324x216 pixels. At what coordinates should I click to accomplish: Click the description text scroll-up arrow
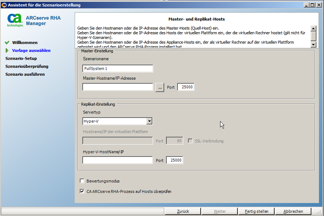tap(314, 28)
